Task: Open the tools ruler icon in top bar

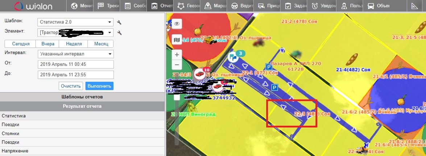Action: click(x=414, y=6)
